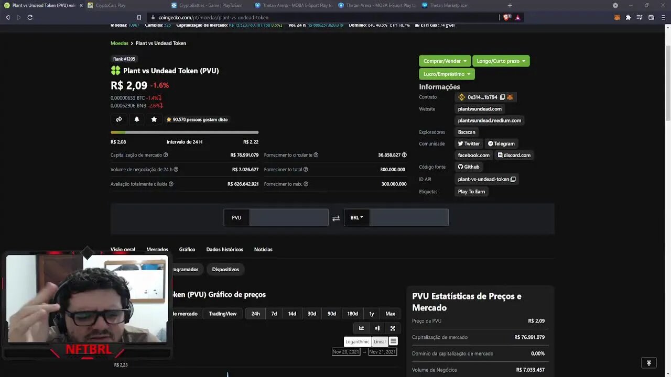
Task: Bookmark this page from address bar
Action: point(139,17)
